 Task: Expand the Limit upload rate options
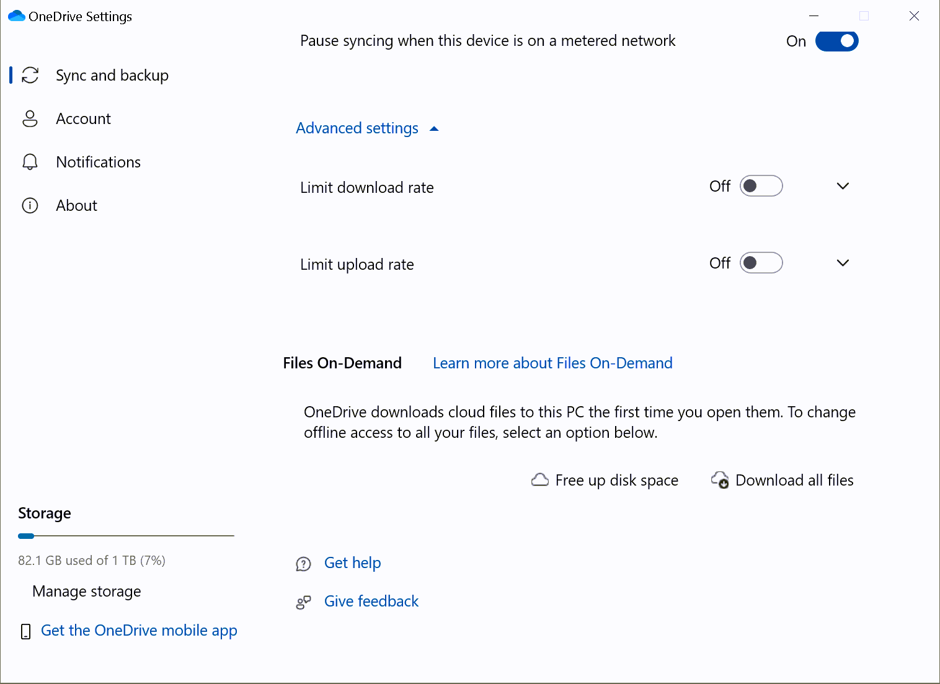click(x=843, y=262)
